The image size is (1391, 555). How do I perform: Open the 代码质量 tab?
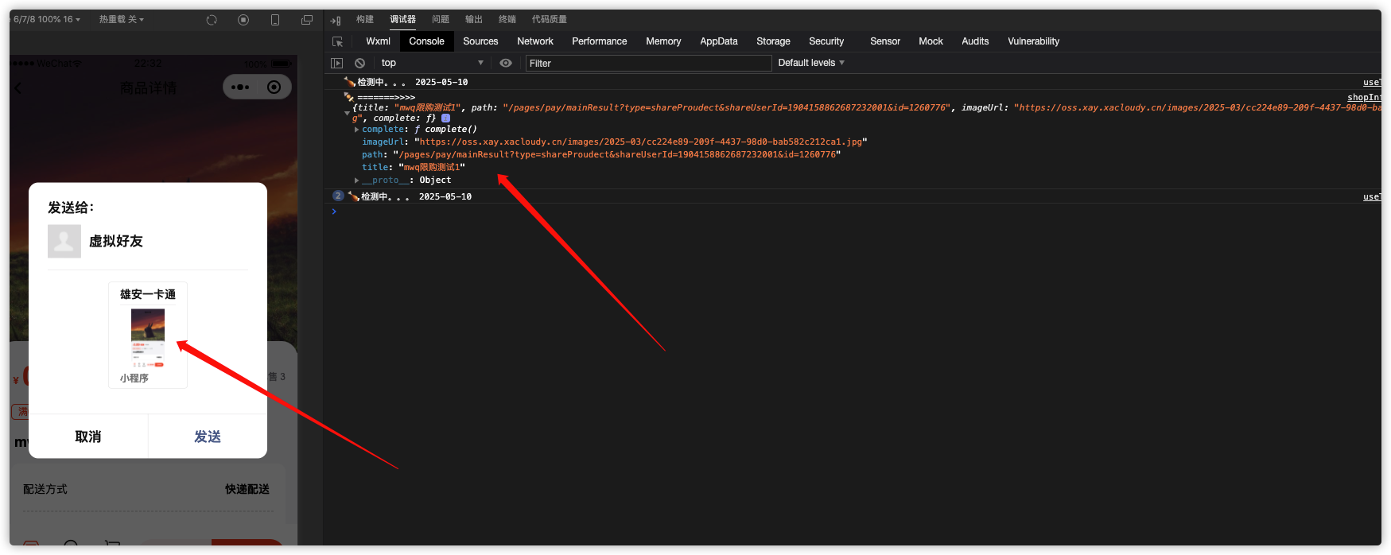(x=550, y=19)
